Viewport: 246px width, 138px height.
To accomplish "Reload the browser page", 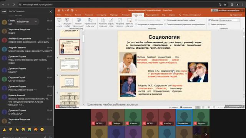I will [14, 5].
